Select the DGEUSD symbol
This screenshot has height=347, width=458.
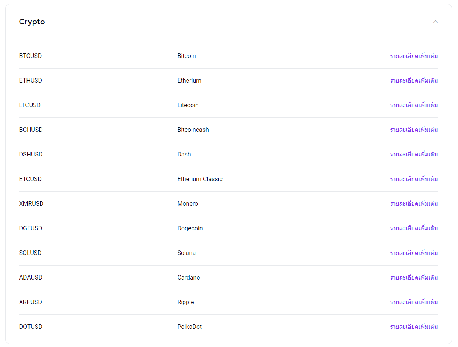[31, 228]
